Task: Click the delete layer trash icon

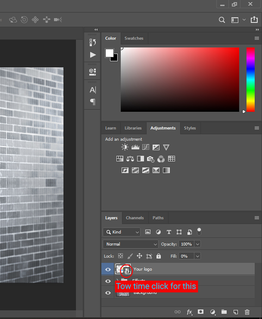Action: point(247,312)
